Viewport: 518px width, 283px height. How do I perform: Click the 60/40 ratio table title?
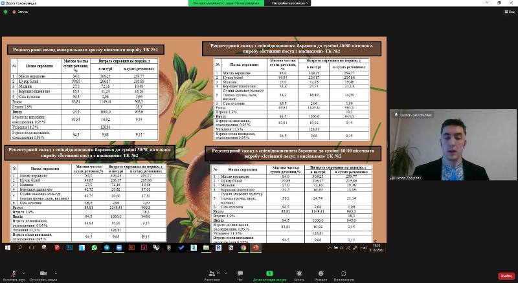click(293, 153)
